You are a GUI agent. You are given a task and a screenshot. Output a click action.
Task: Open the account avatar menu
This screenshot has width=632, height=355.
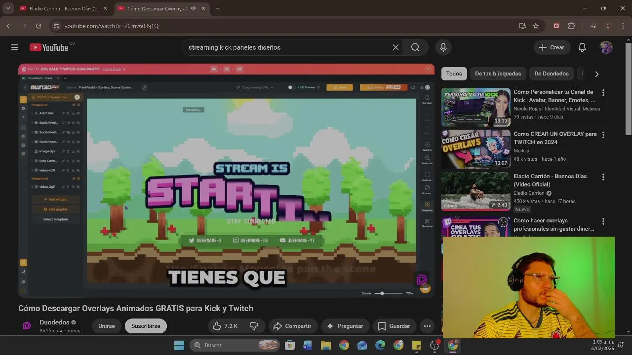[606, 47]
